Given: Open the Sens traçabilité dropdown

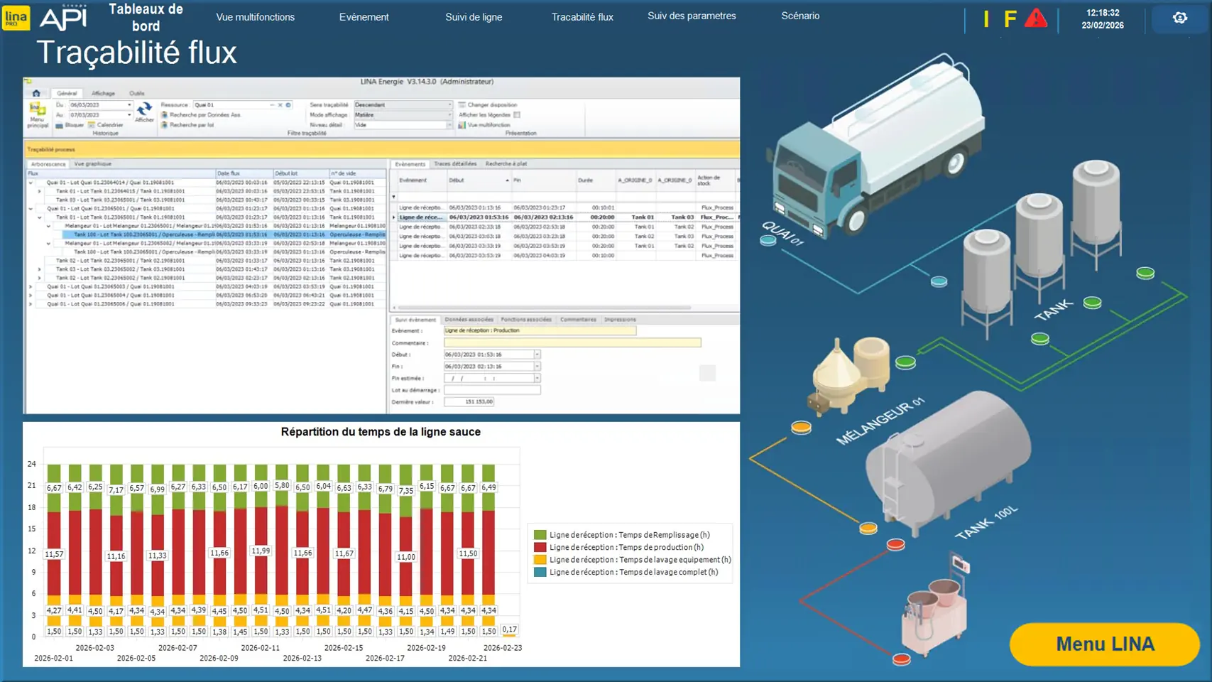Looking at the screenshot, I should (449, 104).
